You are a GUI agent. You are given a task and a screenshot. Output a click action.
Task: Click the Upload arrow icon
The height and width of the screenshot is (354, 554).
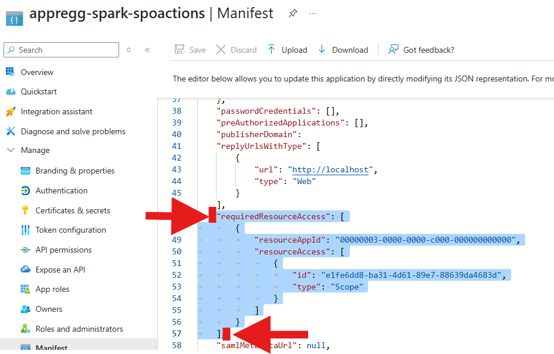271,50
